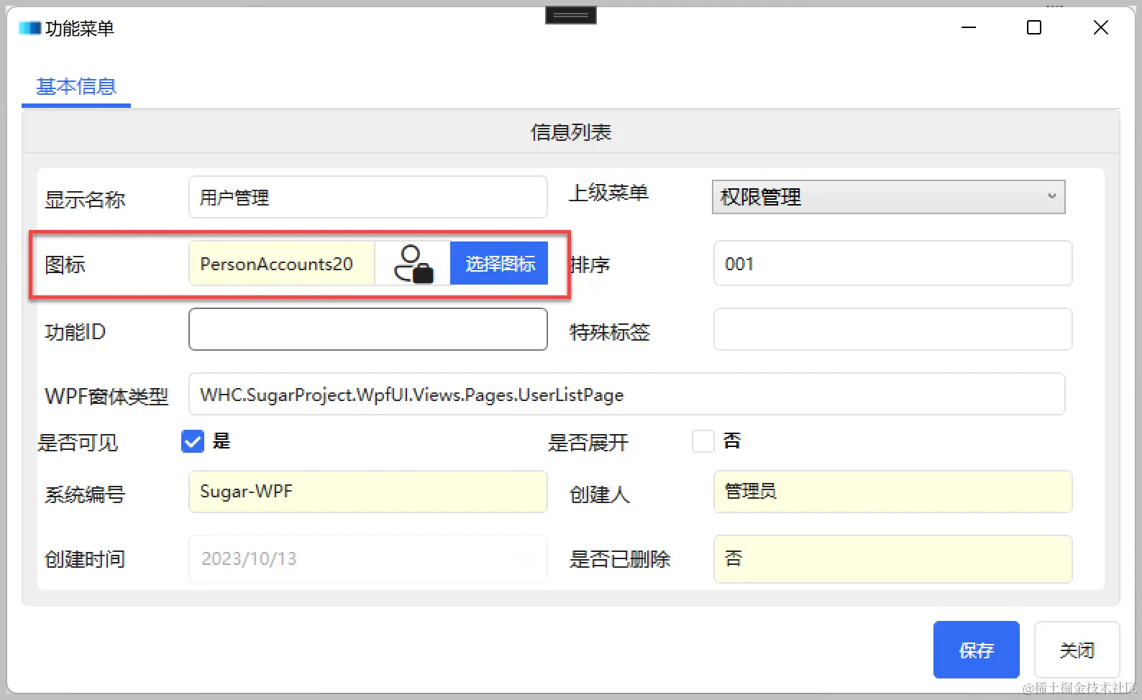
Task: Click the 功能菜单 window title
Action: [x=80, y=29]
